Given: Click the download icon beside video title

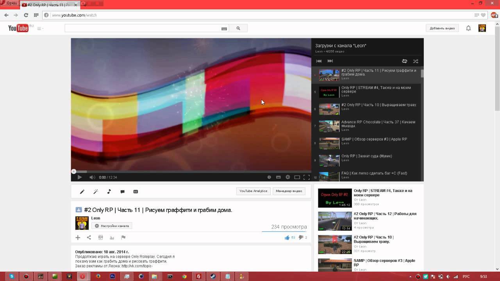Looking at the screenshot, I should [x=78, y=210].
